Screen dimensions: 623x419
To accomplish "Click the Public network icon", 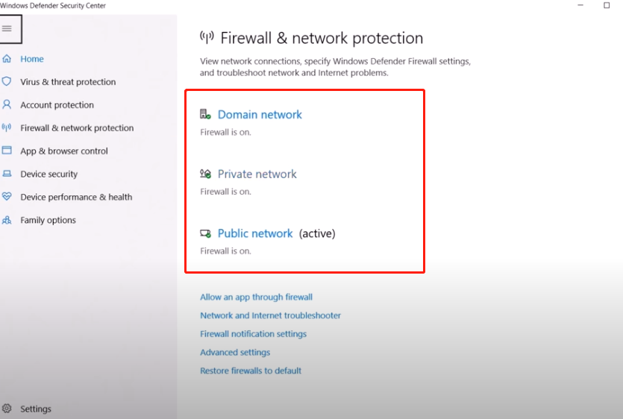I will tap(205, 233).
